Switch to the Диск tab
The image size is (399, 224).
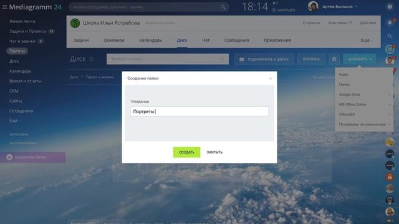181,40
